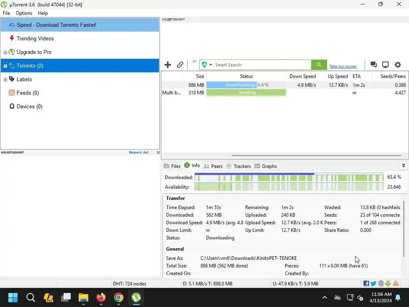Screen dimensions: 409x307
Task: Open Firefox from the taskbar
Action: click(x=101, y=297)
